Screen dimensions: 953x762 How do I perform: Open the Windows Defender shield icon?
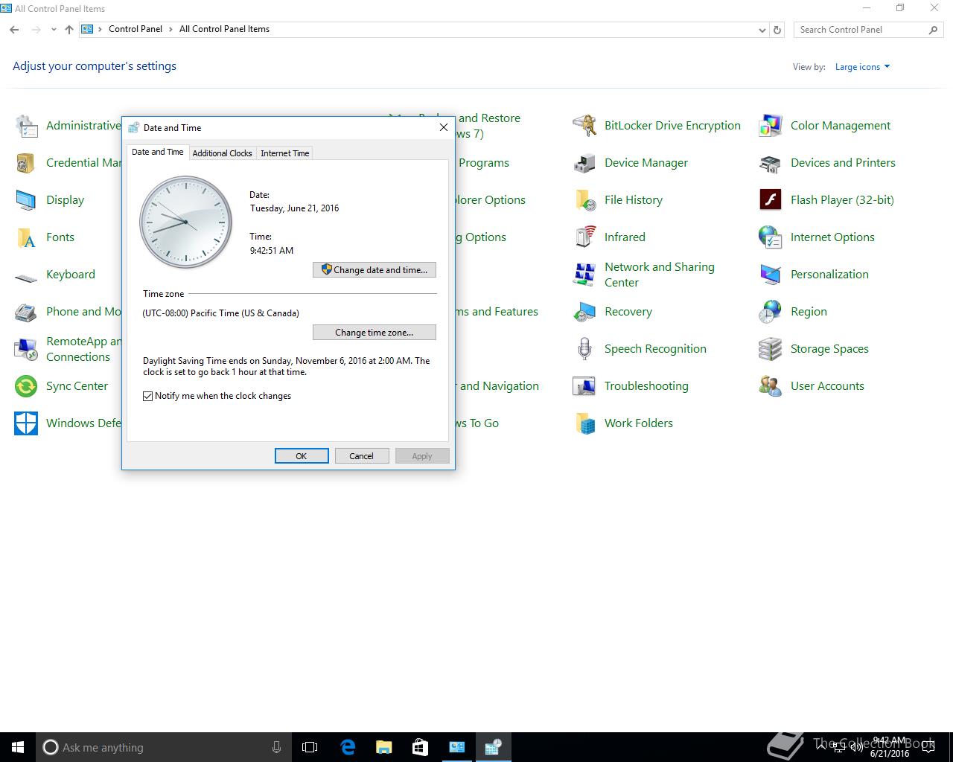pyautogui.click(x=26, y=423)
